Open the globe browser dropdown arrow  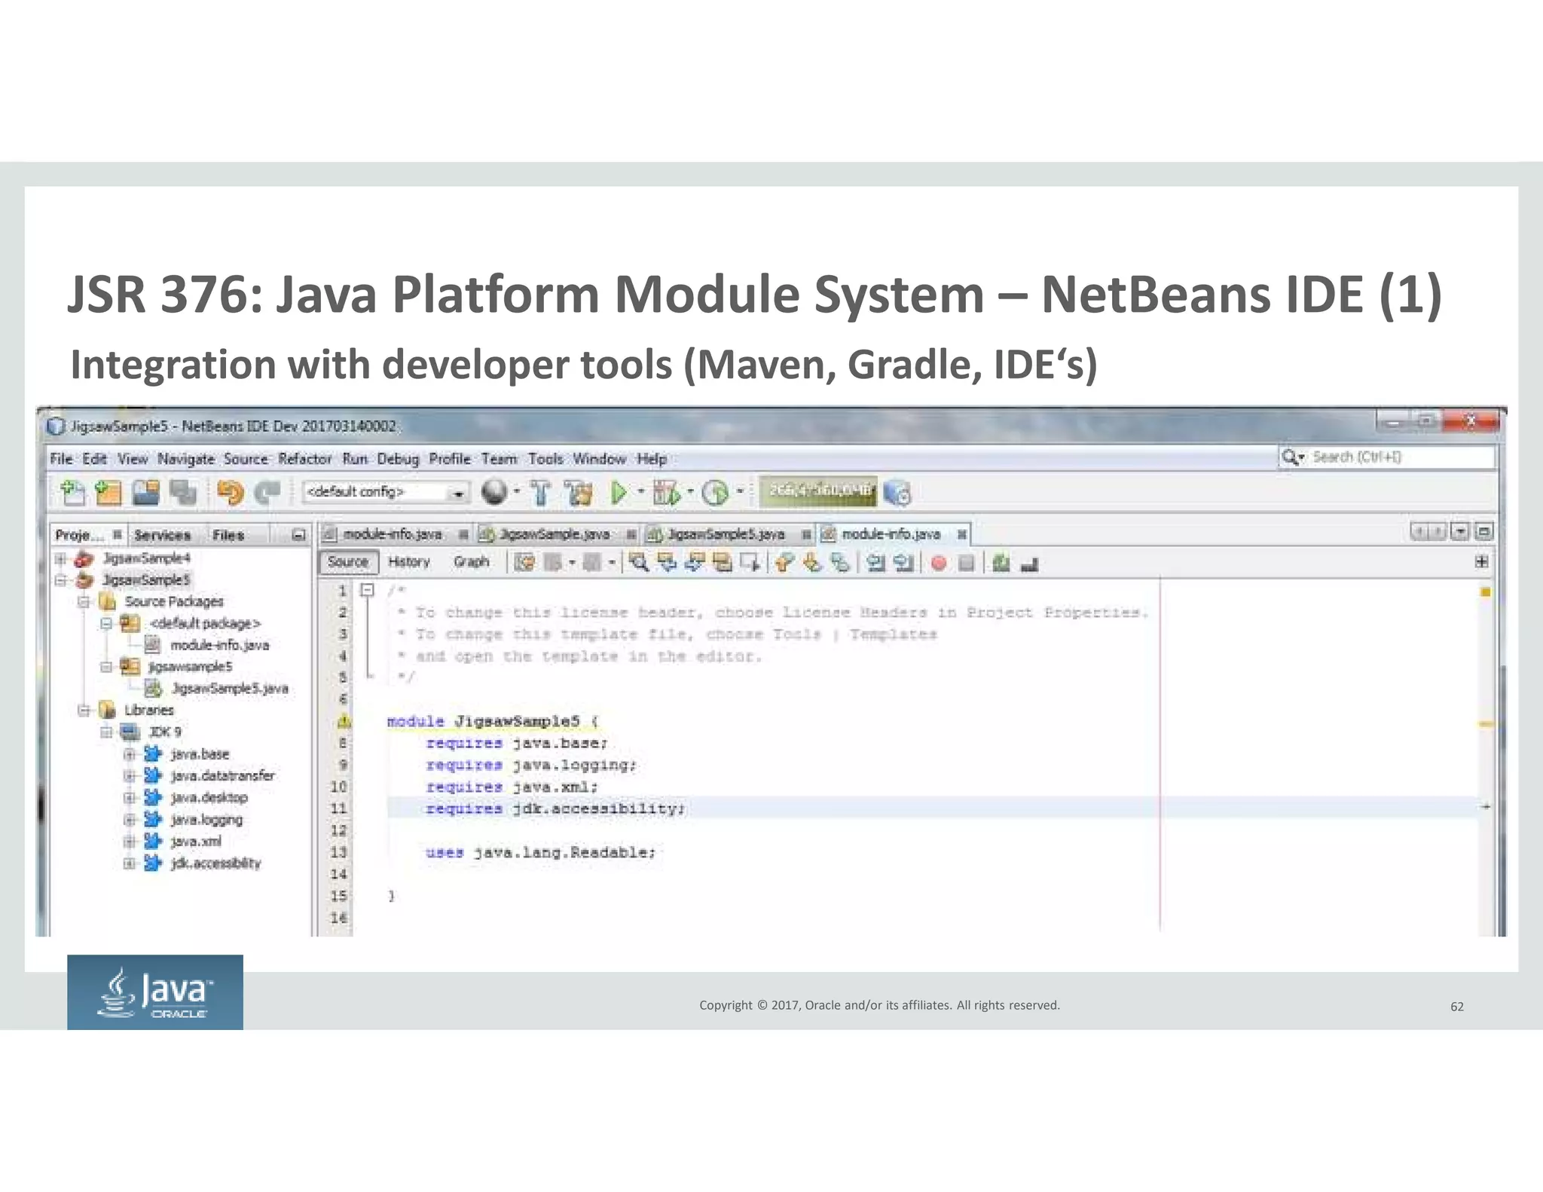click(x=517, y=492)
